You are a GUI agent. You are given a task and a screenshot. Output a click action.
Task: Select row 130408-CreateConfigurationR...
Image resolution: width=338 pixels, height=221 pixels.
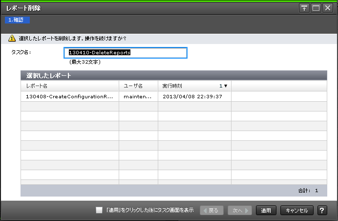174,96
